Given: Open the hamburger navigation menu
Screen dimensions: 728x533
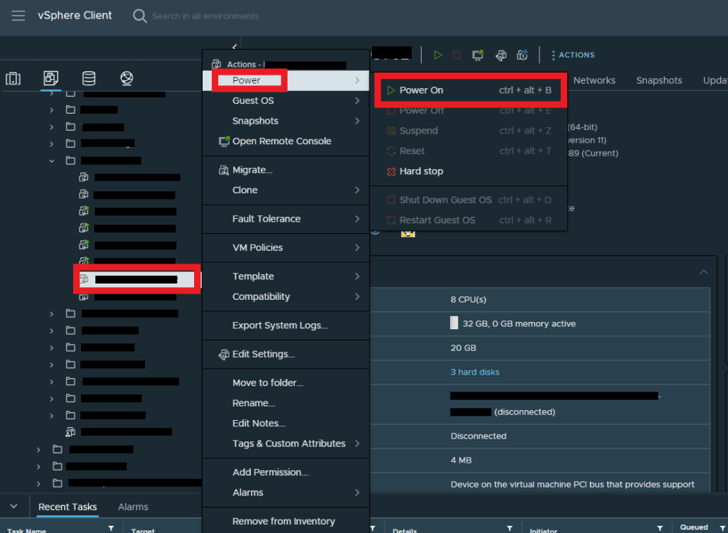Looking at the screenshot, I should [x=18, y=16].
